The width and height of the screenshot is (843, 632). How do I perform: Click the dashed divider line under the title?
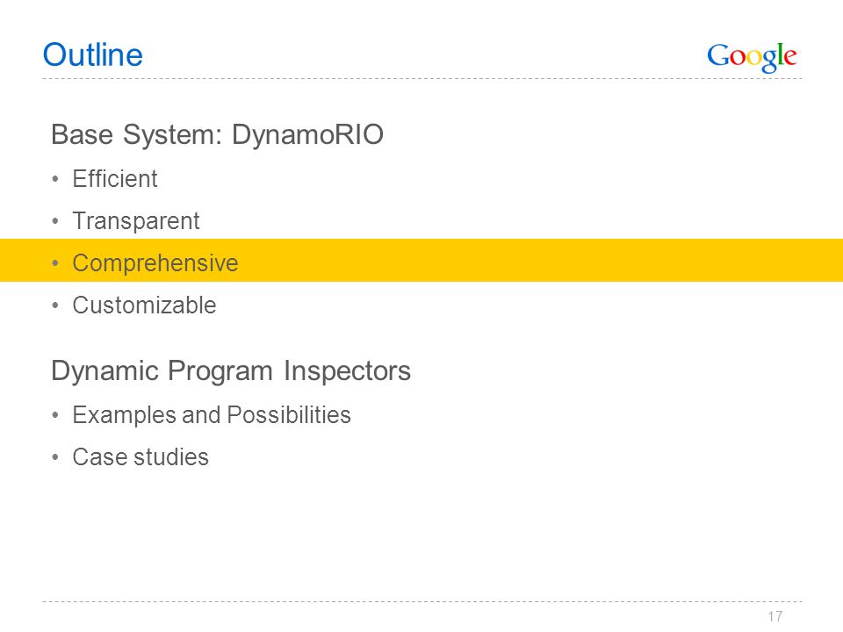(x=422, y=78)
